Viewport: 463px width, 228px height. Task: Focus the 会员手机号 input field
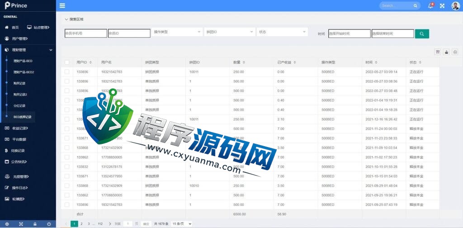click(85, 33)
